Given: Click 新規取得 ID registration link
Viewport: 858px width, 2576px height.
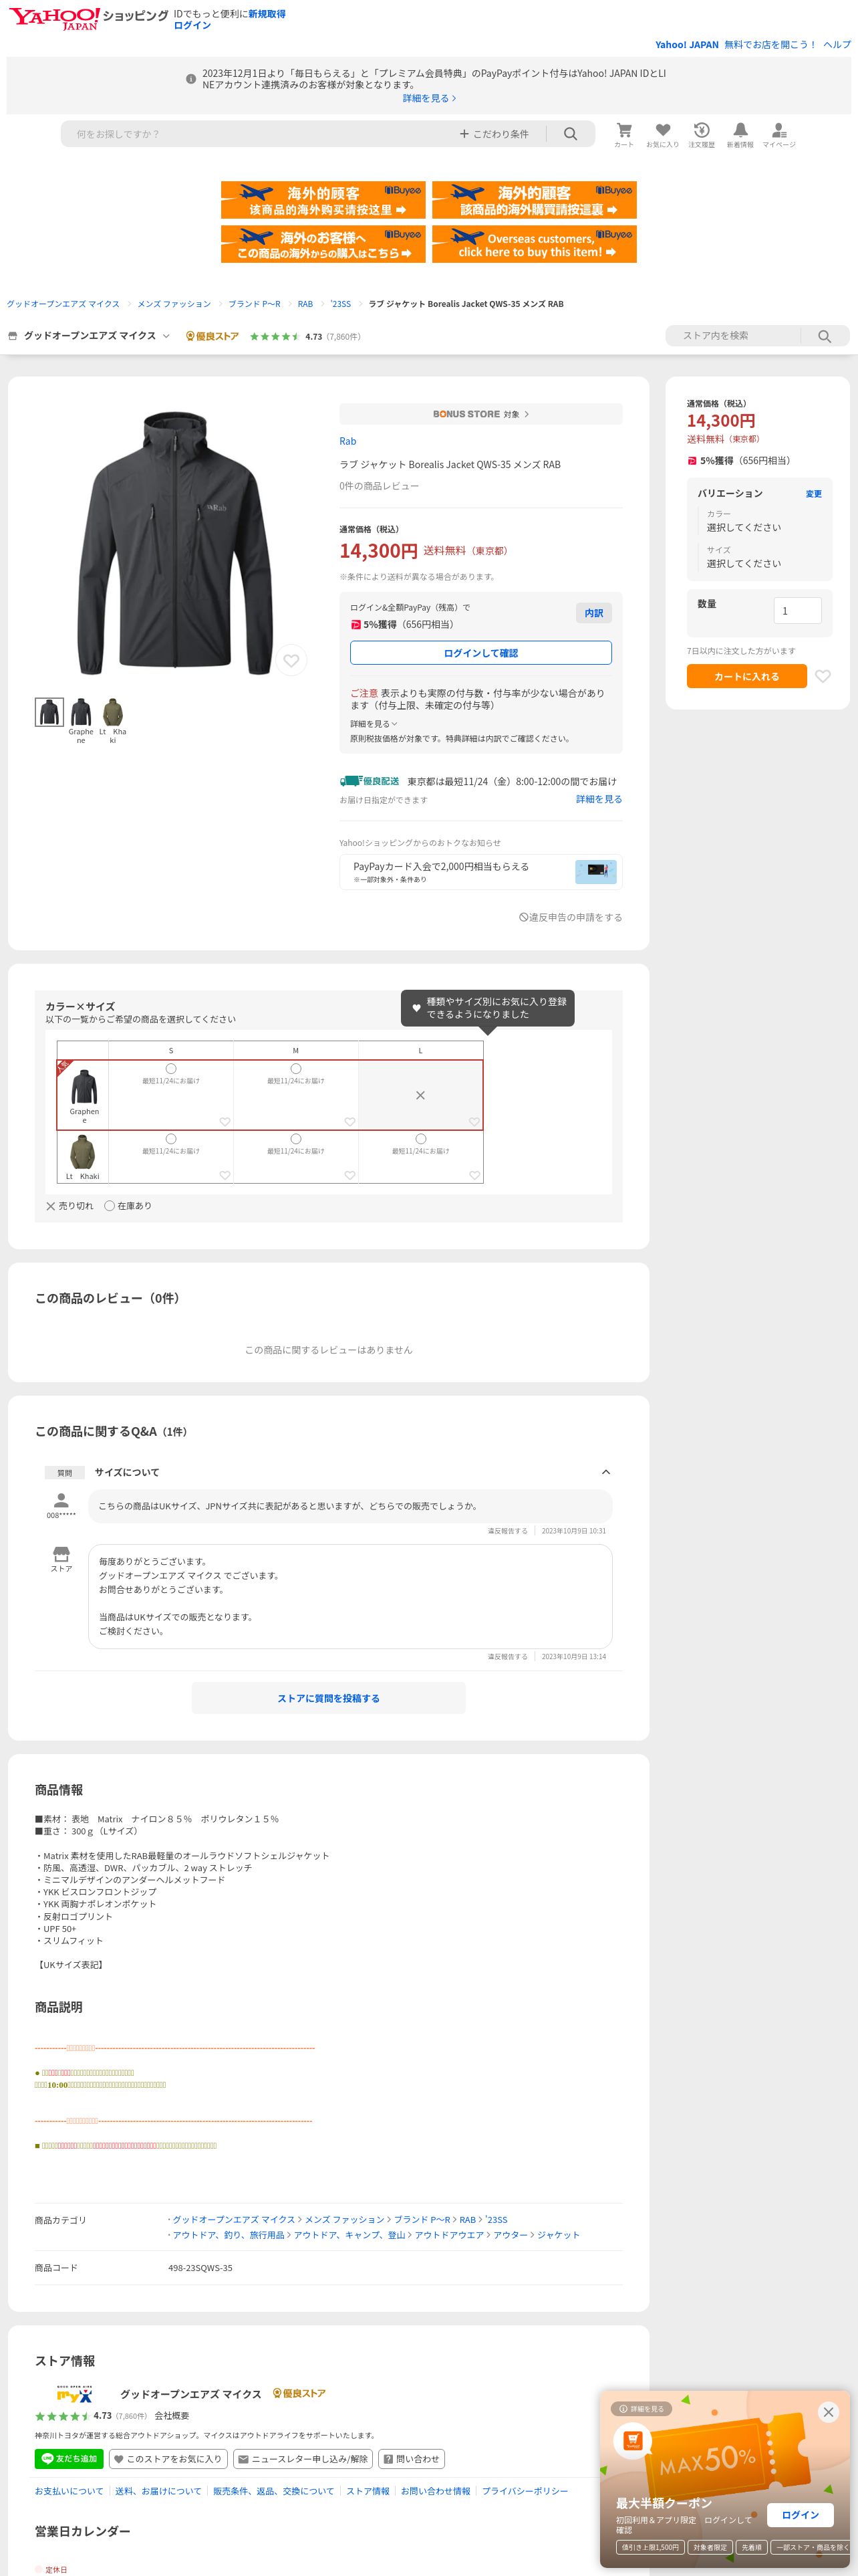Looking at the screenshot, I should tap(267, 14).
